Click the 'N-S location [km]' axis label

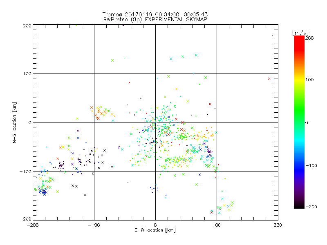tap(14, 122)
